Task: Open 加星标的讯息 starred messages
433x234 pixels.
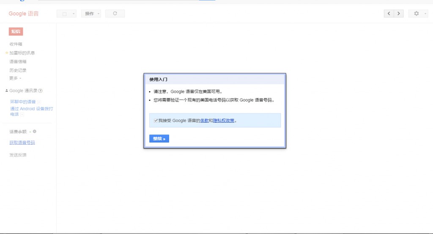Action: tap(22, 53)
